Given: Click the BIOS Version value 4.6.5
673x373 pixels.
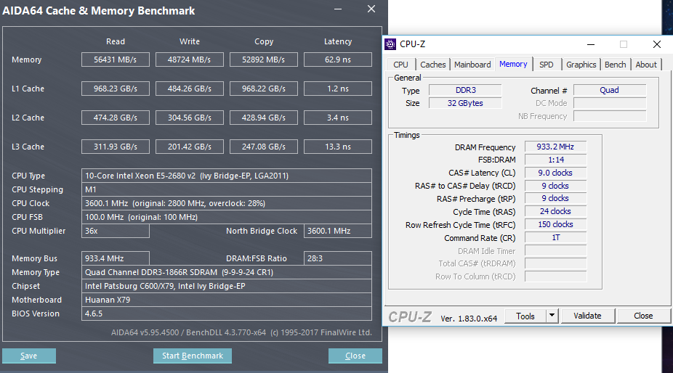Looking at the screenshot, I should coord(227,313).
